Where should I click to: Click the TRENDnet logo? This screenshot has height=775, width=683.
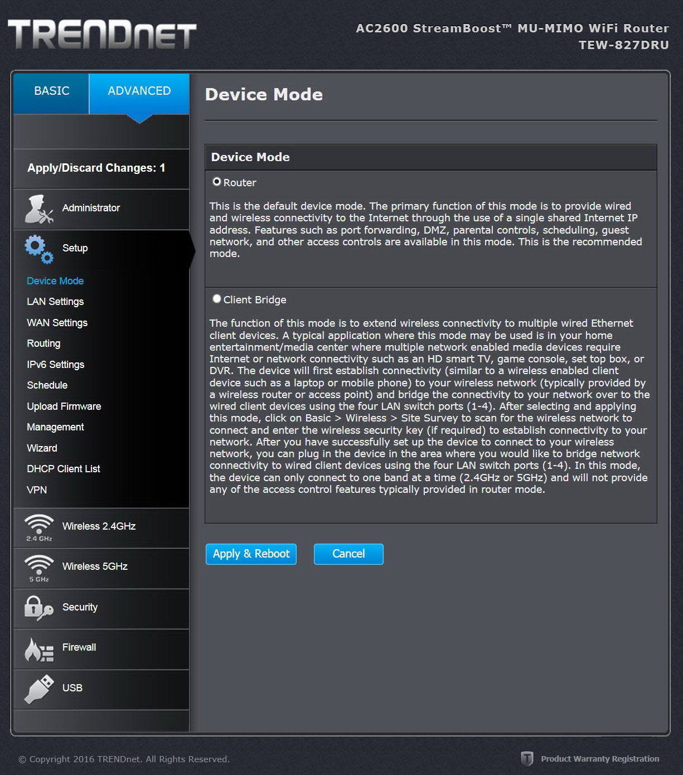tap(102, 35)
